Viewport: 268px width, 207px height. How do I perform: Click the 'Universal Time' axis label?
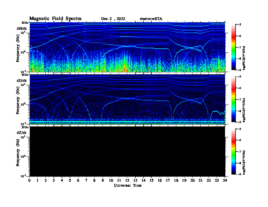[128, 185]
